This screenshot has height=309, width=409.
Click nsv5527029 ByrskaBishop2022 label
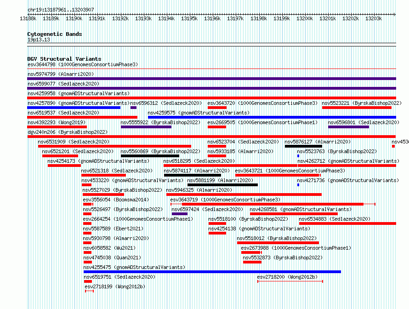pos(122,190)
